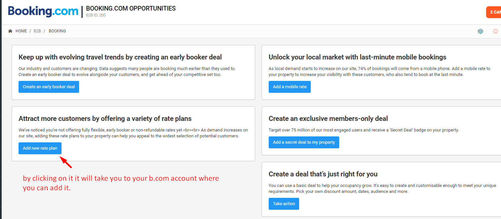Click the B2B ID: 200 text
501x219 pixels.
click(96, 15)
